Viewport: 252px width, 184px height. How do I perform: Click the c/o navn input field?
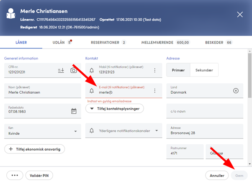pos(205,111)
